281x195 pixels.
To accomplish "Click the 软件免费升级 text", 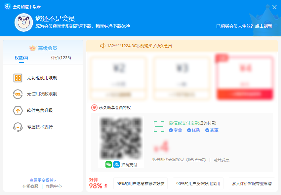I will tap(40, 110).
